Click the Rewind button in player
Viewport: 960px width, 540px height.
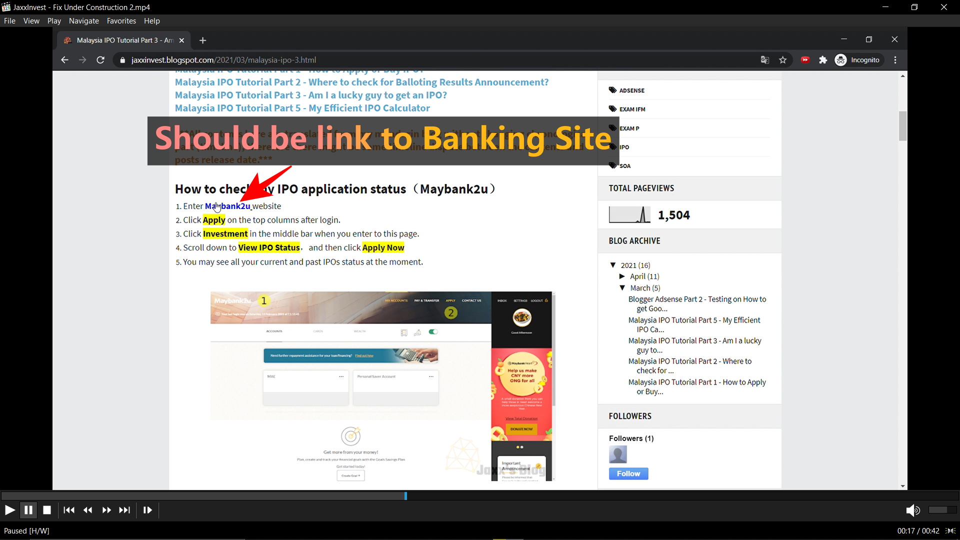(87, 509)
